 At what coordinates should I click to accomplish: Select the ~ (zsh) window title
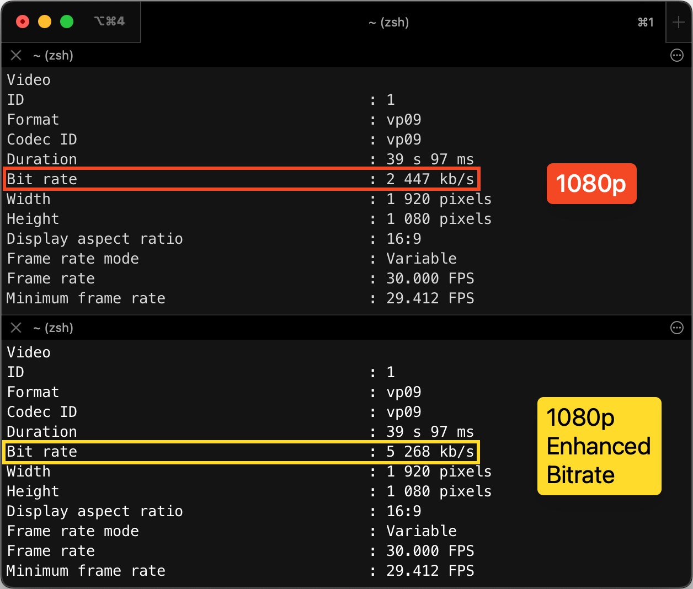click(x=389, y=22)
